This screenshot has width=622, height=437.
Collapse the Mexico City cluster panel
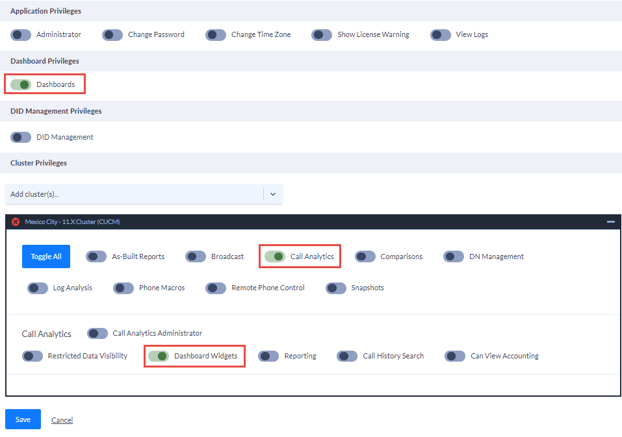[611, 222]
